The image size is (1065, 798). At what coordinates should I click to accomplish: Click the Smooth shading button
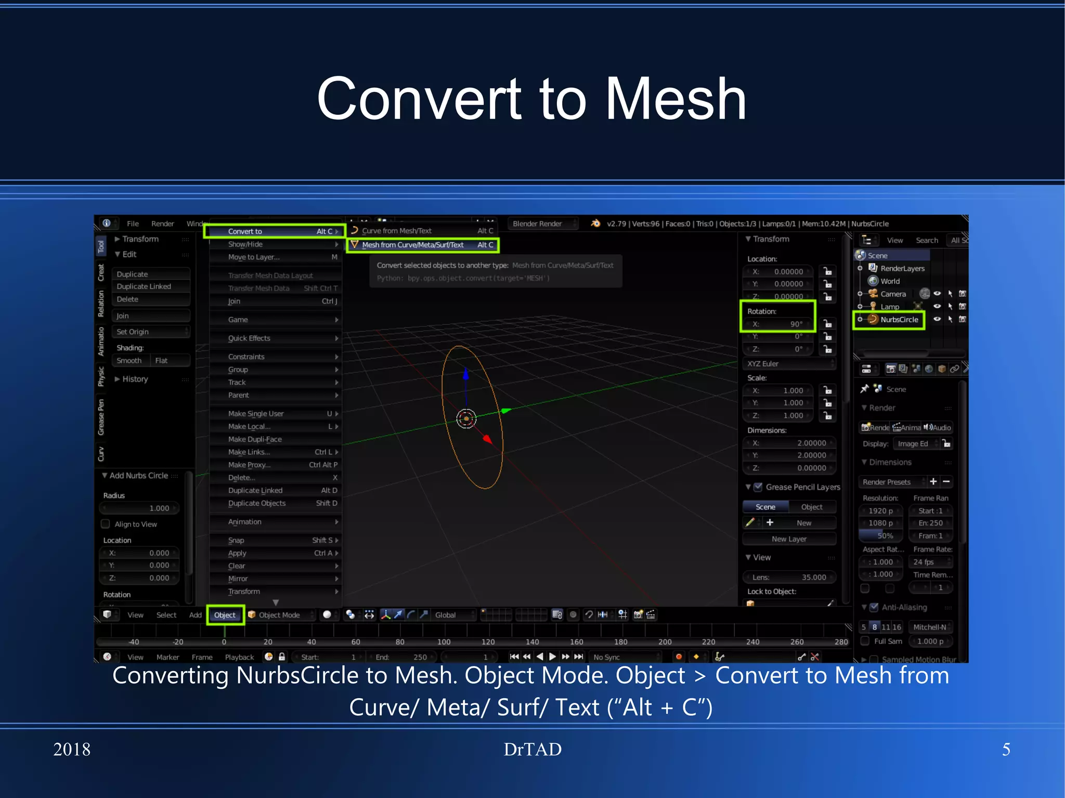click(131, 360)
